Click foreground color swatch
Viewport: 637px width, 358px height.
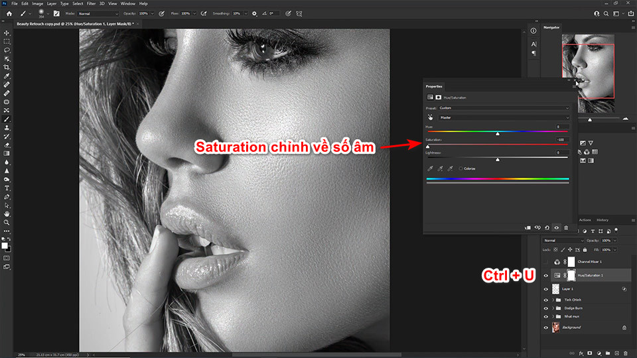[x=5, y=245]
